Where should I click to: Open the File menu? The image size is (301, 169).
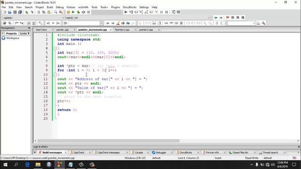(x=4, y=7)
